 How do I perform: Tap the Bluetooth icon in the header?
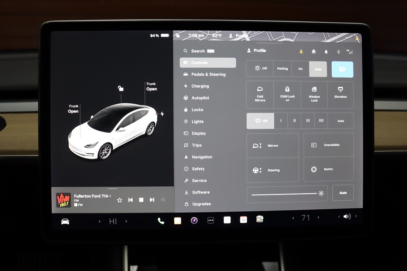tap(338, 51)
